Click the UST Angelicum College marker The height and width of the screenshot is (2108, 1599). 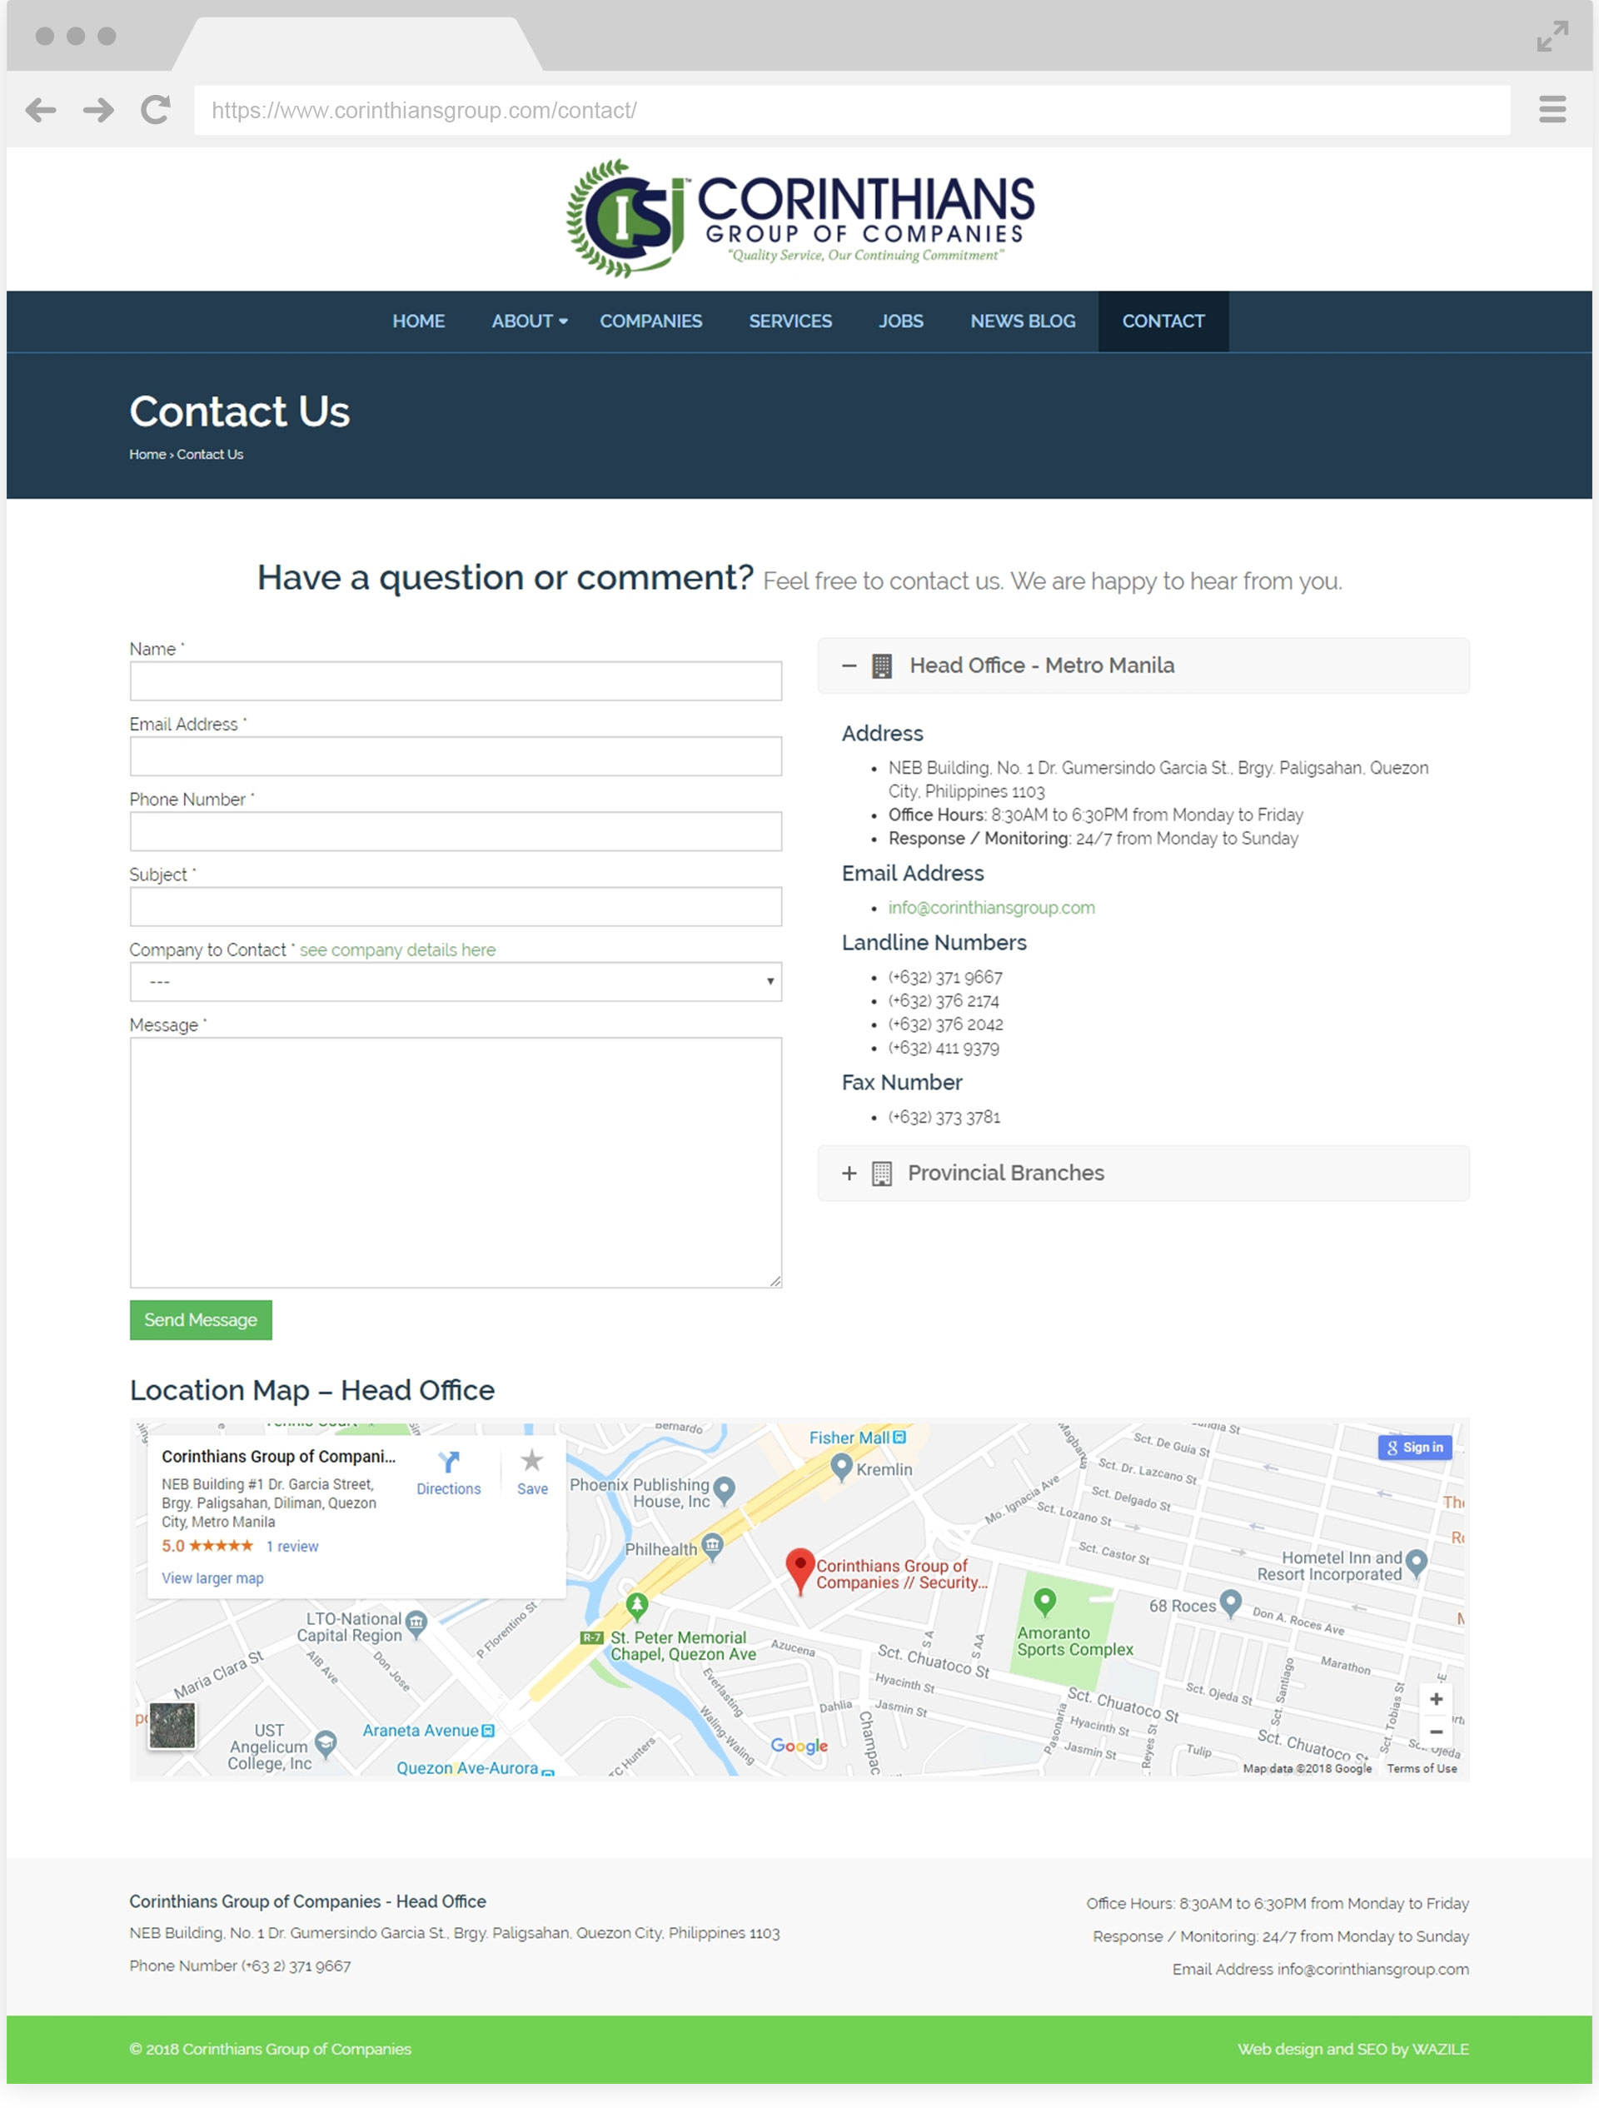325,1744
